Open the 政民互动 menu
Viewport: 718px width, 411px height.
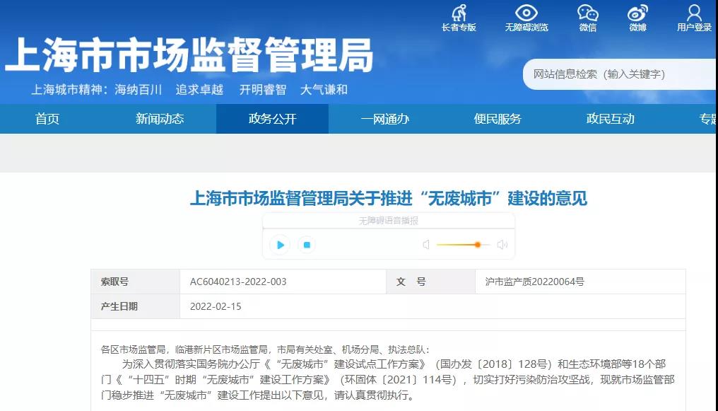pos(611,119)
